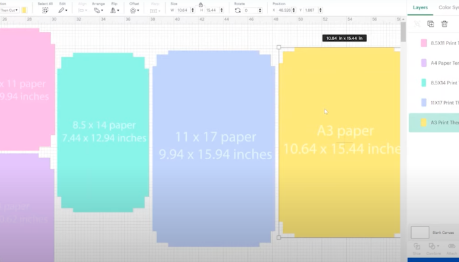Image resolution: width=459 pixels, height=262 pixels.
Task: Click the Attach tool icon
Action: coord(452,246)
